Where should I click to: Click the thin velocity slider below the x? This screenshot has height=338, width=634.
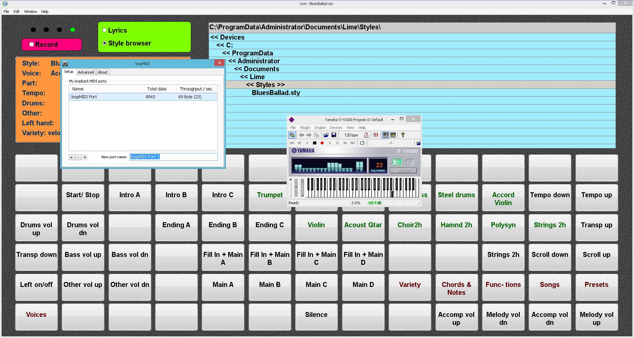(x=291, y=190)
